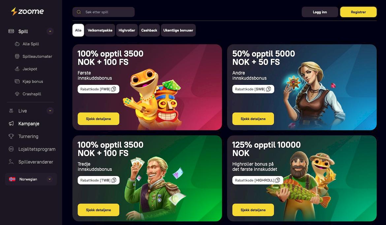Viewport: 386px width, 225px height.
Task: Open Lojalitetsprogram in the sidebar
Action: [37, 149]
